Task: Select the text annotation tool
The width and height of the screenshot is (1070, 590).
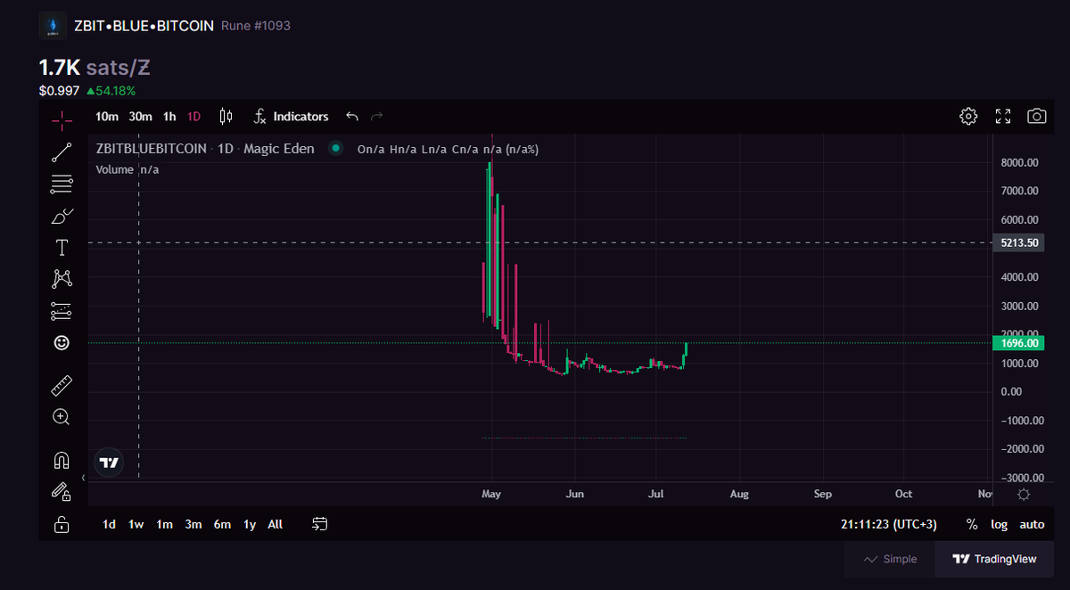Action: [62, 247]
